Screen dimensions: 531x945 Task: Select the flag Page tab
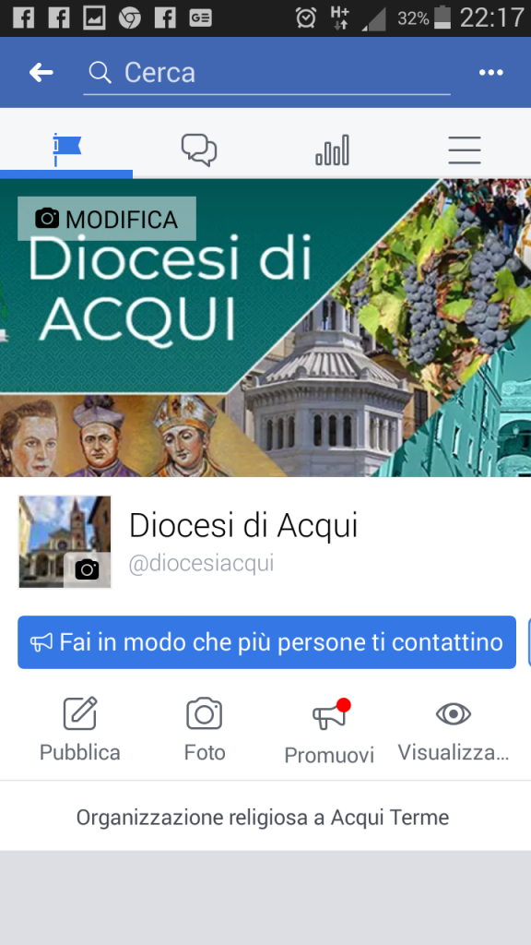pos(66,150)
